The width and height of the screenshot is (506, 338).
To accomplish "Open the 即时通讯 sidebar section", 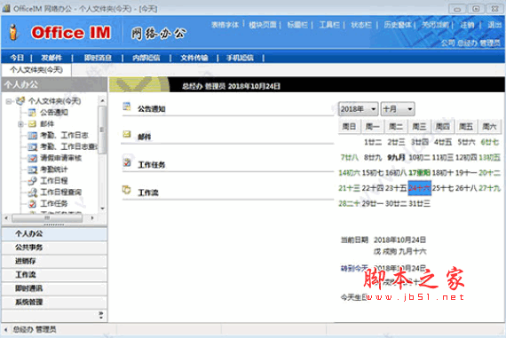I will click(54, 288).
